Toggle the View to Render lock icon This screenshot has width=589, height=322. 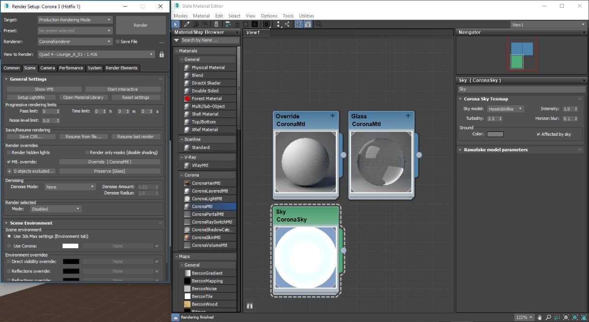click(162, 55)
